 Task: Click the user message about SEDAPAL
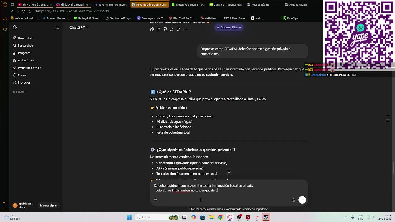click(252, 51)
